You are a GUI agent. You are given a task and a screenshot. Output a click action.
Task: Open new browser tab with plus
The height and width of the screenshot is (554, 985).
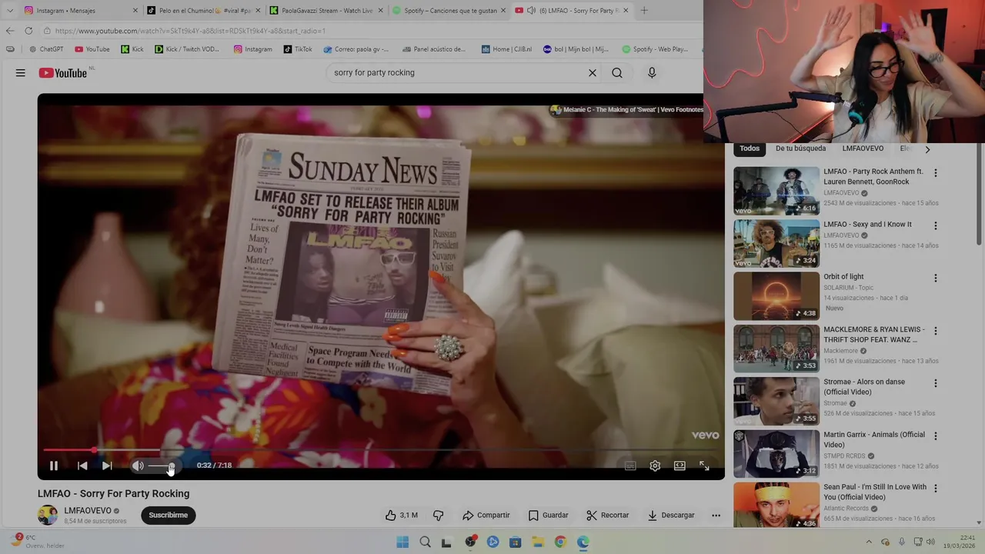(644, 11)
